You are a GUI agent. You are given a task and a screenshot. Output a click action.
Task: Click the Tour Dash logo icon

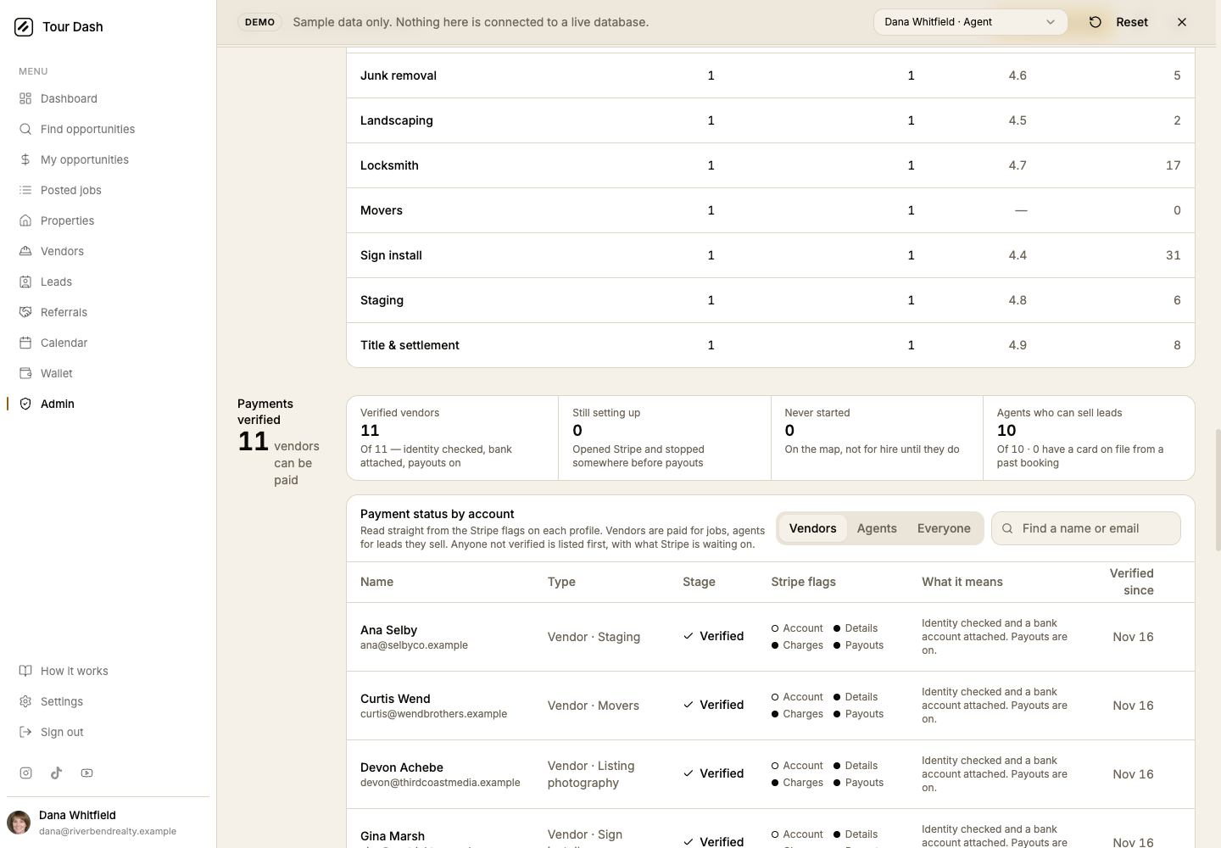pyautogui.click(x=24, y=27)
